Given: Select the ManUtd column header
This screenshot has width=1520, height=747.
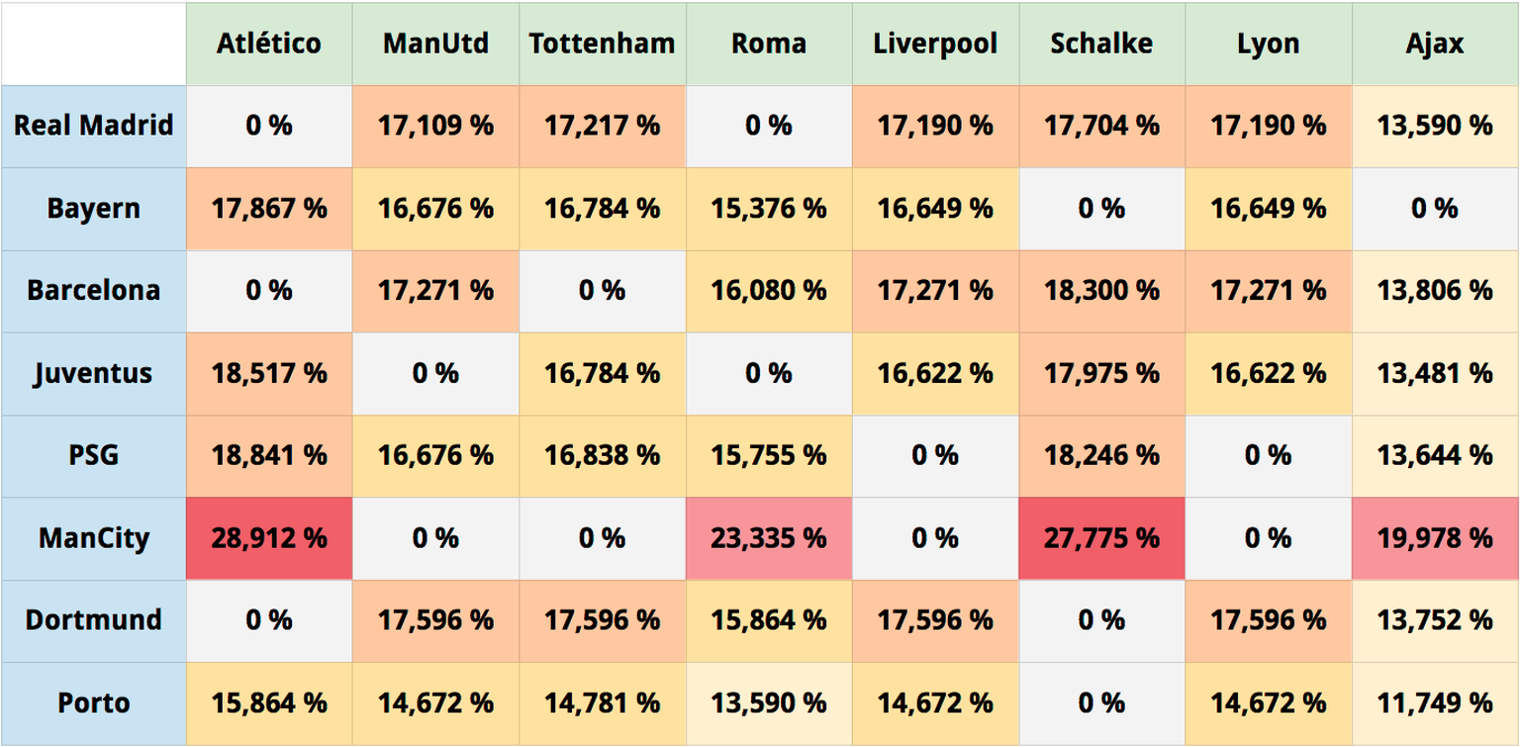Looking at the screenshot, I should pyautogui.click(x=435, y=44).
